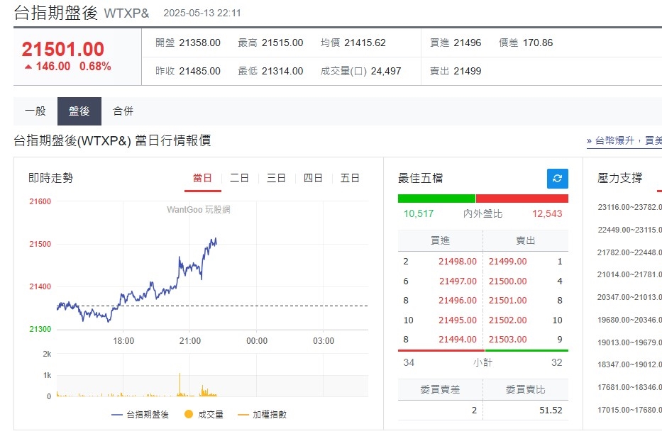Viewport: 662px width, 441px height.
Task: Refresh the 最佳五檔 quote panel
Action: pyautogui.click(x=559, y=178)
